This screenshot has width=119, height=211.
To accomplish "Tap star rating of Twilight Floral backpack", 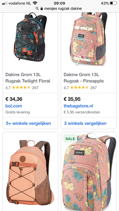I will 21,88.
